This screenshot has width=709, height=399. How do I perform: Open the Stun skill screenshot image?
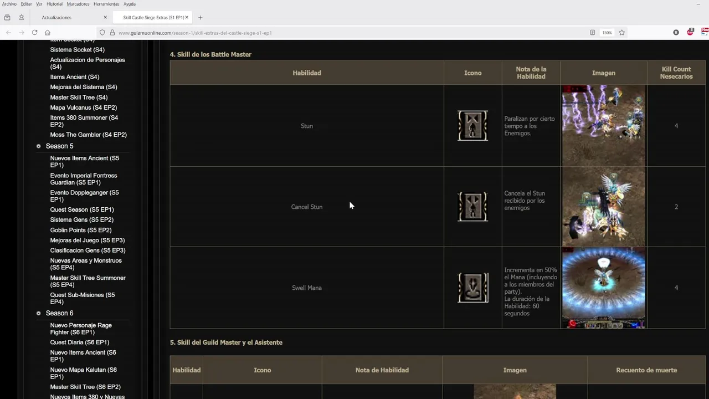[x=603, y=126]
